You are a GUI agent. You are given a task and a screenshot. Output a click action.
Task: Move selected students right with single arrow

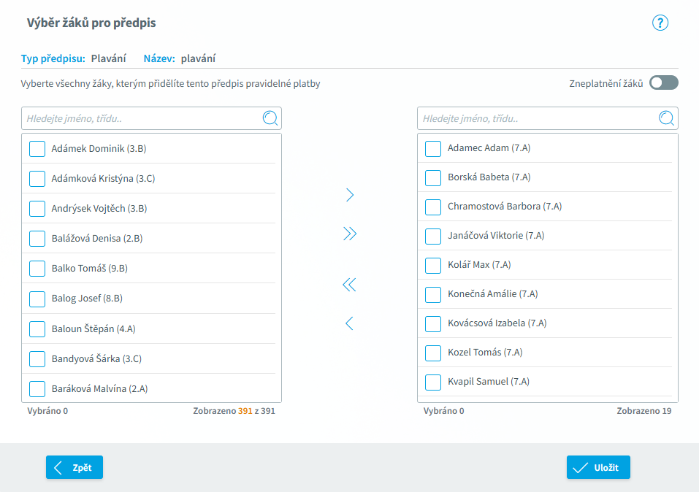[x=350, y=195]
